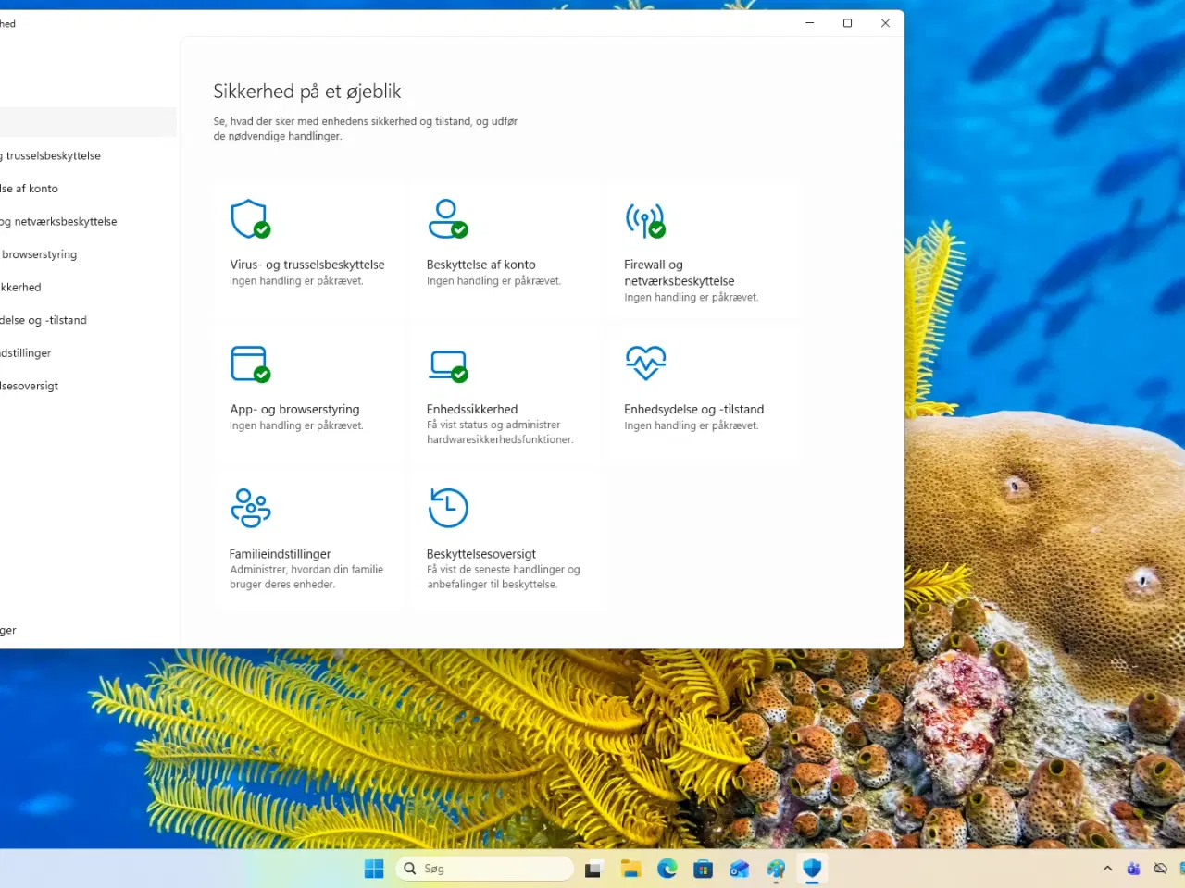Click the OneDrive cloud tray icon
The image size is (1185, 888).
tap(1160, 869)
